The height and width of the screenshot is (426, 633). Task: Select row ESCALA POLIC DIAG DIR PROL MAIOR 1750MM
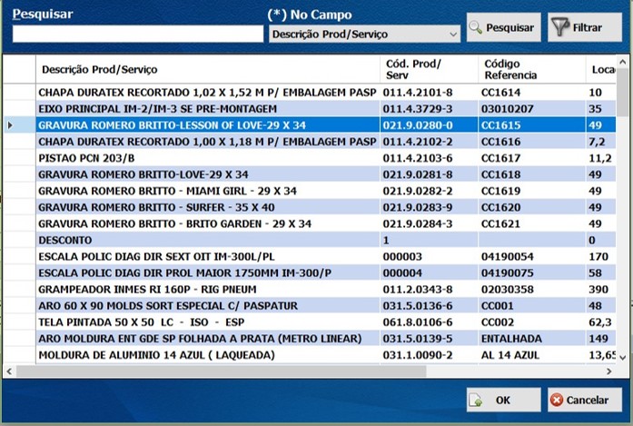click(325, 273)
